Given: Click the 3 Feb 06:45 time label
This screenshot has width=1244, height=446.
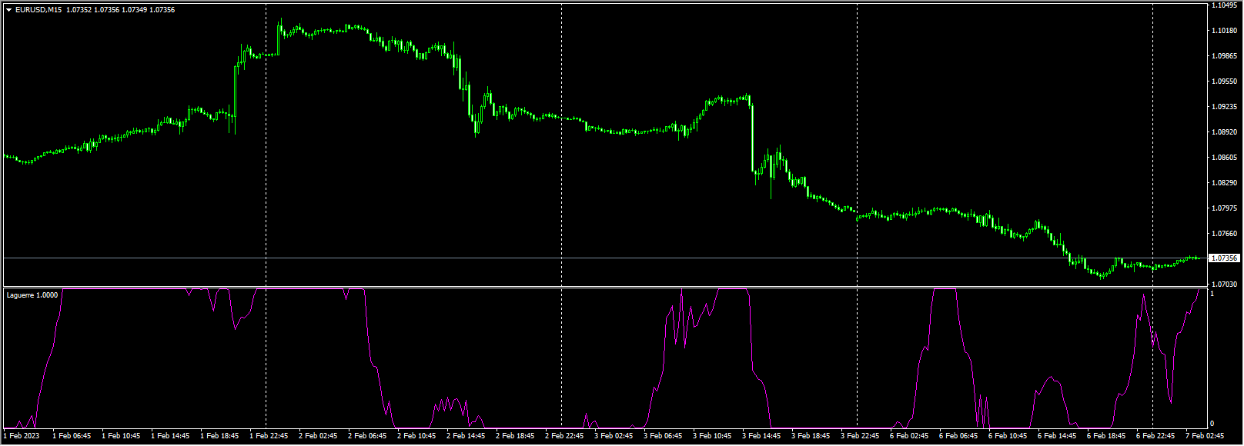Looking at the screenshot, I should 663,436.
